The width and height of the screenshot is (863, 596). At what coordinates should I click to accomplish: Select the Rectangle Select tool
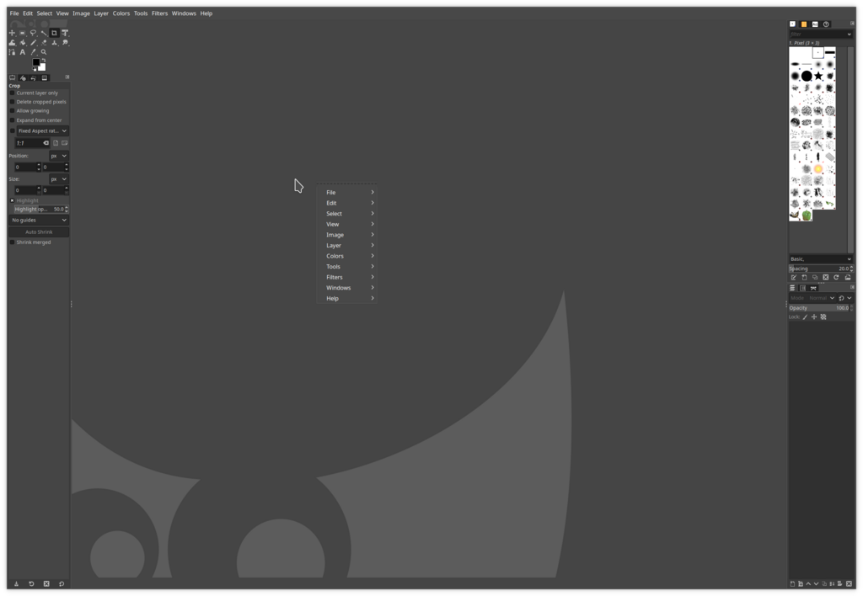pos(23,33)
